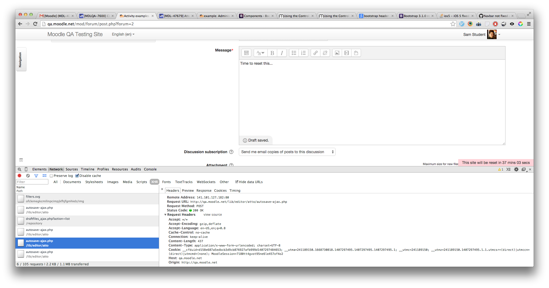The image size is (549, 288).
Task: Undock DevTools into separate window icon
Action: (x=524, y=169)
